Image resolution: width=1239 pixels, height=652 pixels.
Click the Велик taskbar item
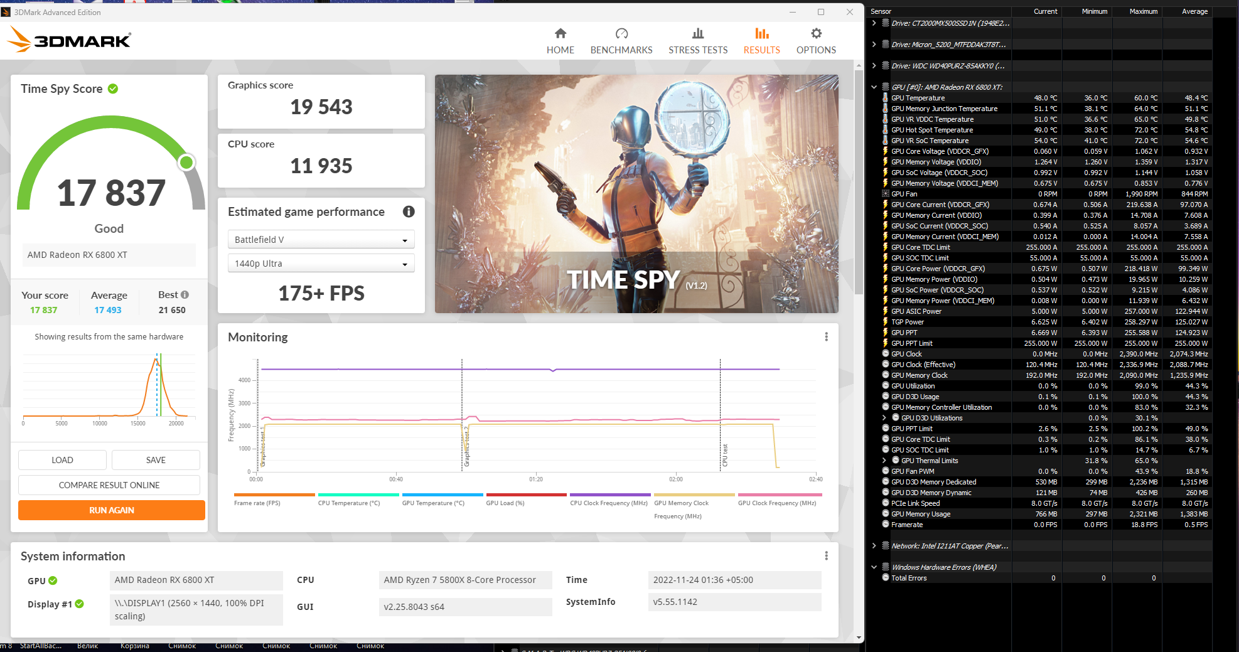coord(88,646)
